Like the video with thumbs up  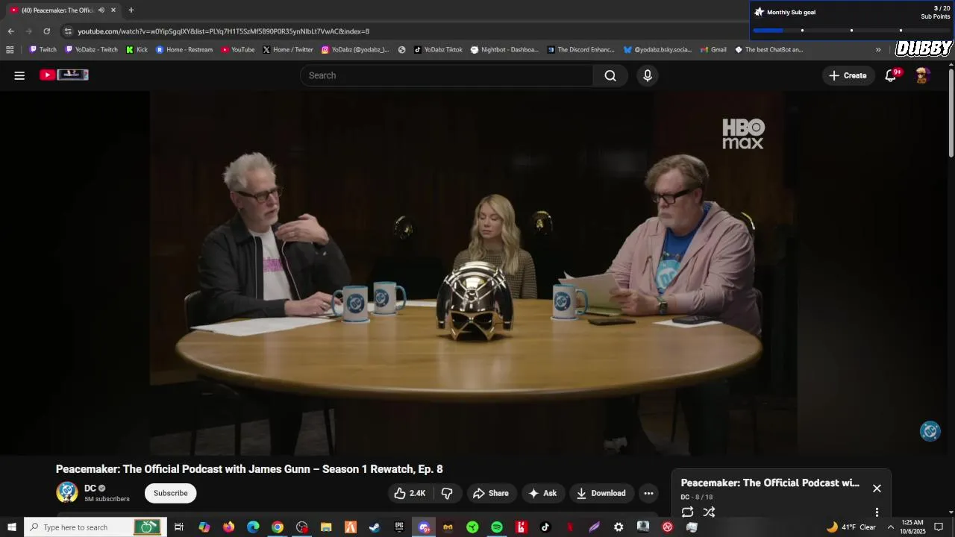410,493
